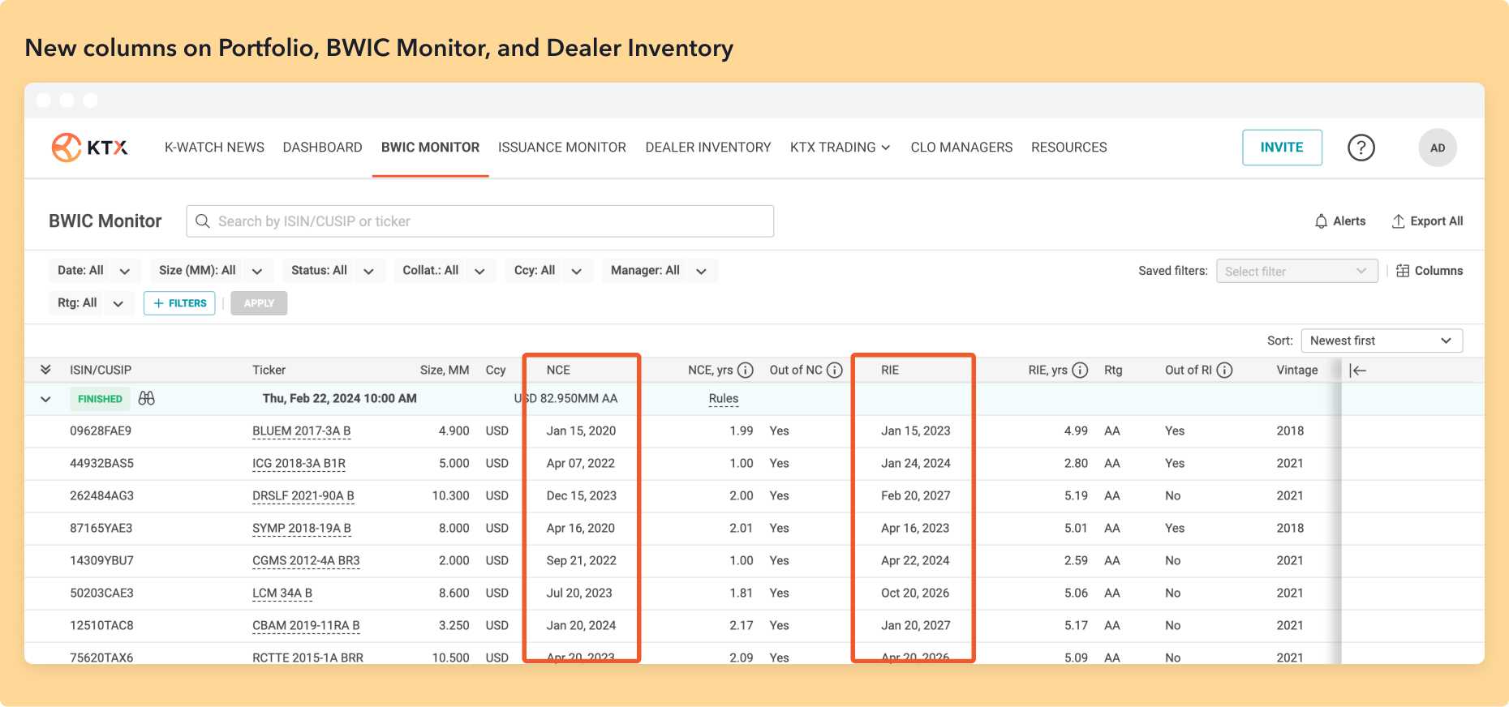
Task: Click the collapse-columns arrow icon in header
Action: click(x=1358, y=371)
